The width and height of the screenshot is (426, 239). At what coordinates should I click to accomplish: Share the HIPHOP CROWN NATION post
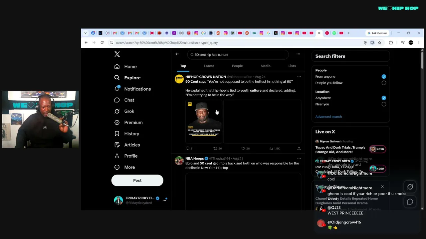click(x=299, y=148)
